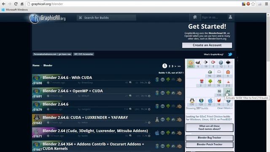Click the grey speedometer filter showing 256
Viewport: 270px width, 152px height.
[219, 73]
